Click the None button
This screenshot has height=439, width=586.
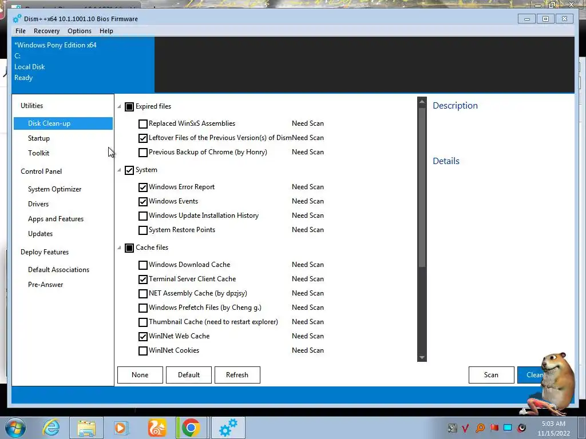(140, 375)
